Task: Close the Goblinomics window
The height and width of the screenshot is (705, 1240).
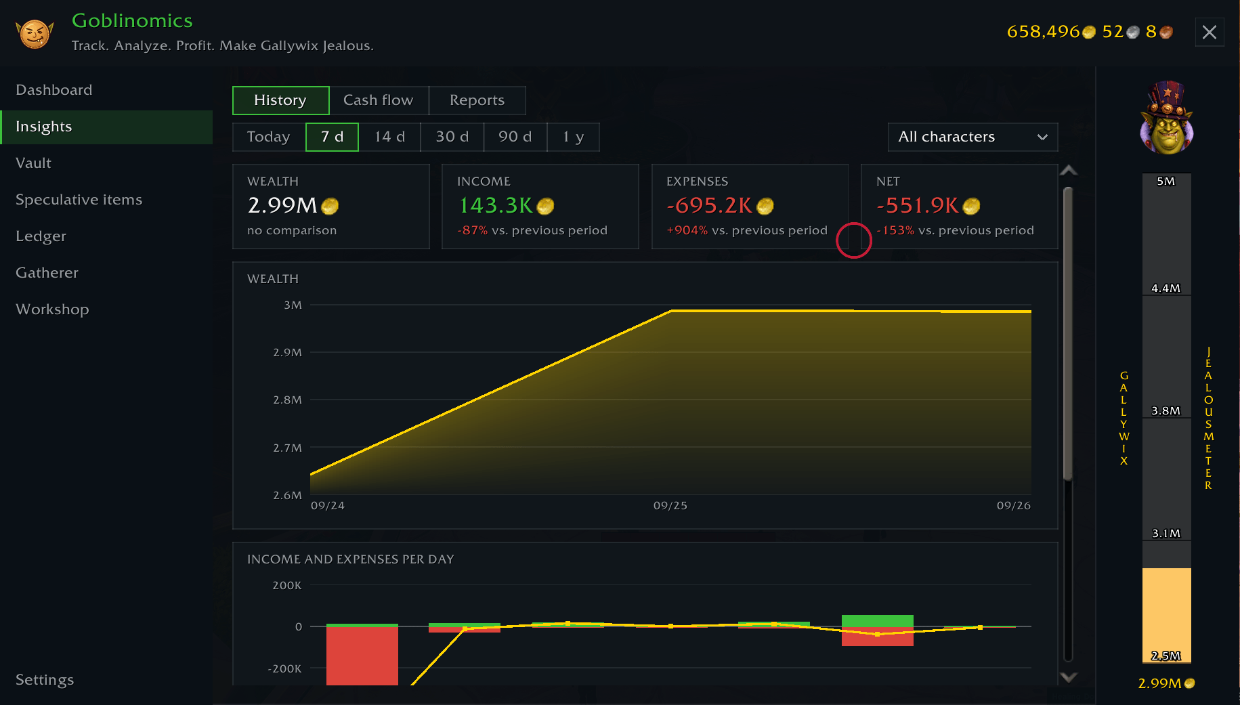Action: 1210,32
